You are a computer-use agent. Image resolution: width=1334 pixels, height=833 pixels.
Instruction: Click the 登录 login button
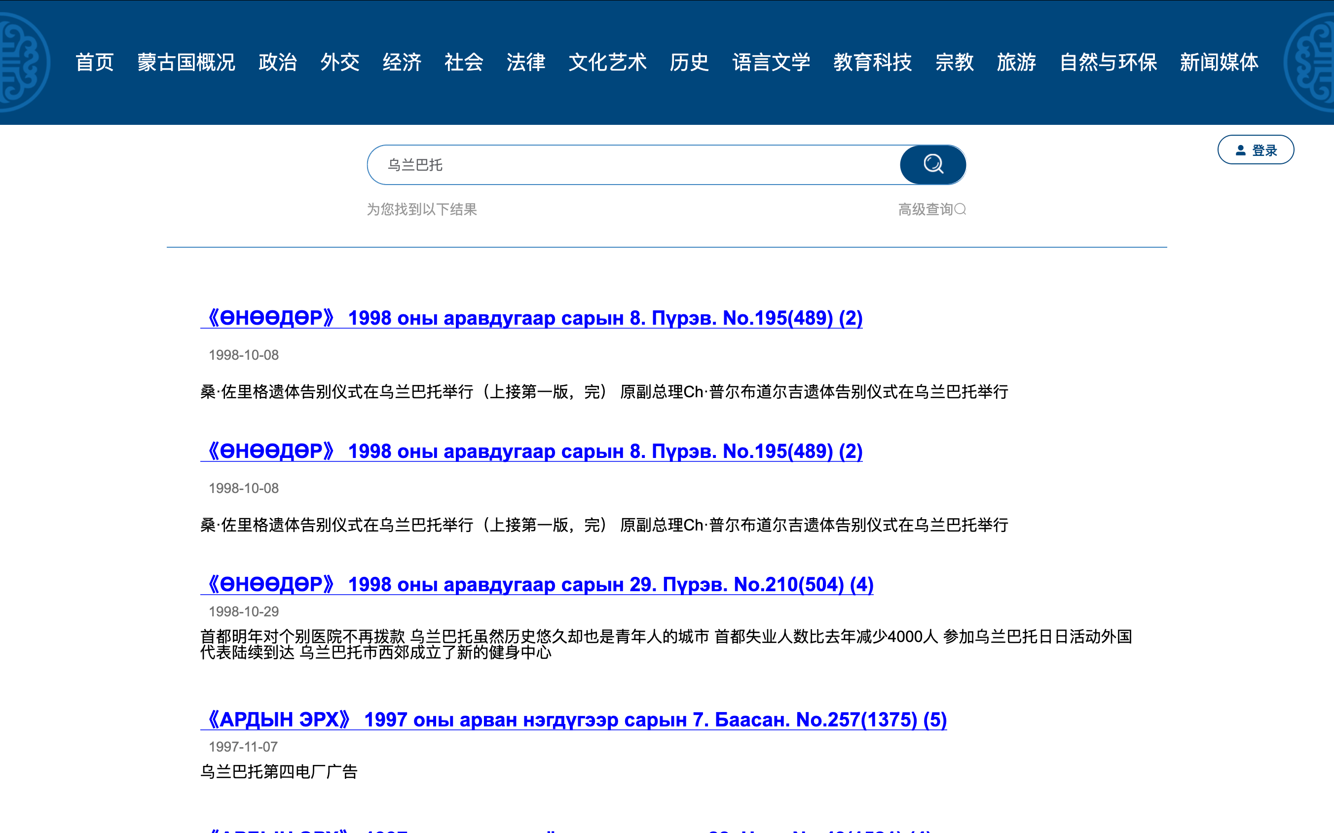(1255, 150)
